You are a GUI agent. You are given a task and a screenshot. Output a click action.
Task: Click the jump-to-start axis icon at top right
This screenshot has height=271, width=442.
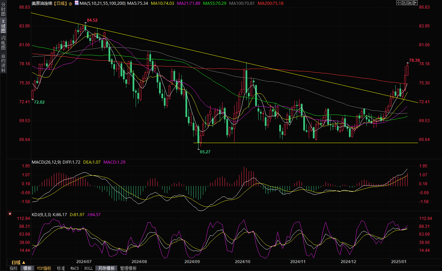click(x=404, y=3)
